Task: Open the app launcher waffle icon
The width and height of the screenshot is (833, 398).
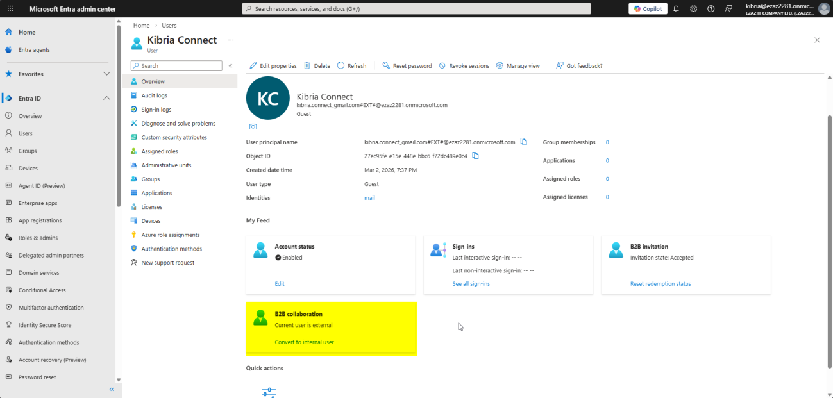Action: (x=10, y=8)
